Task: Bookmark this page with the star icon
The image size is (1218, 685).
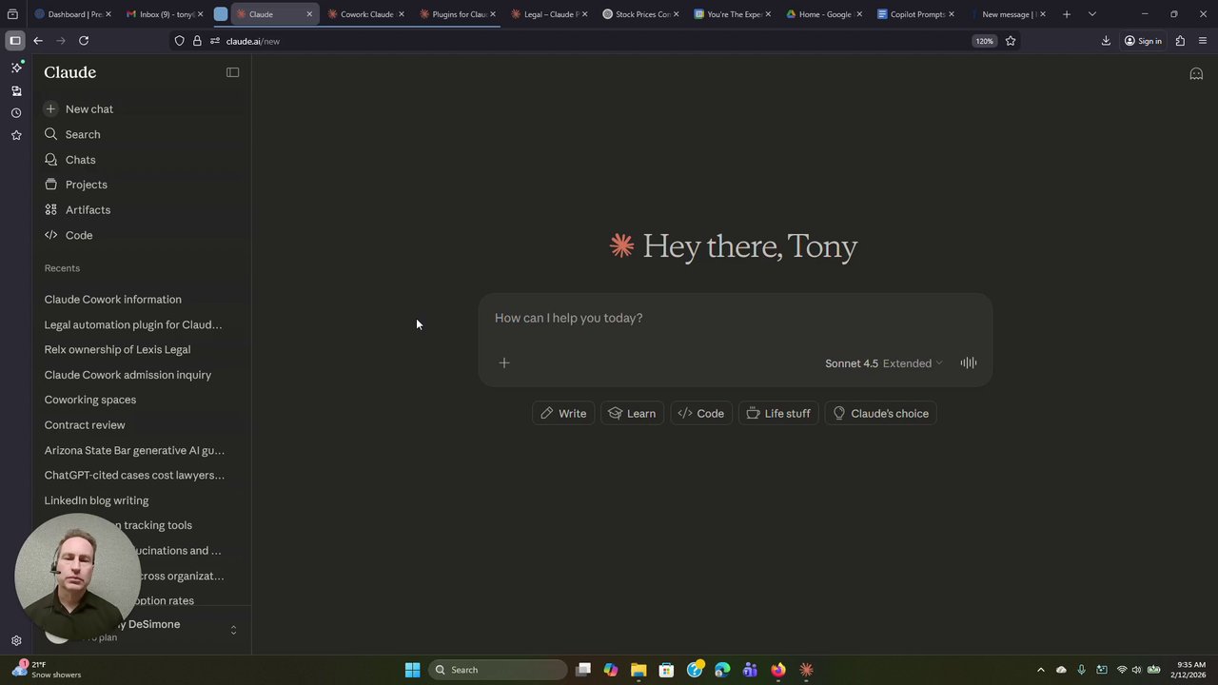Action: tap(1011, 41)
